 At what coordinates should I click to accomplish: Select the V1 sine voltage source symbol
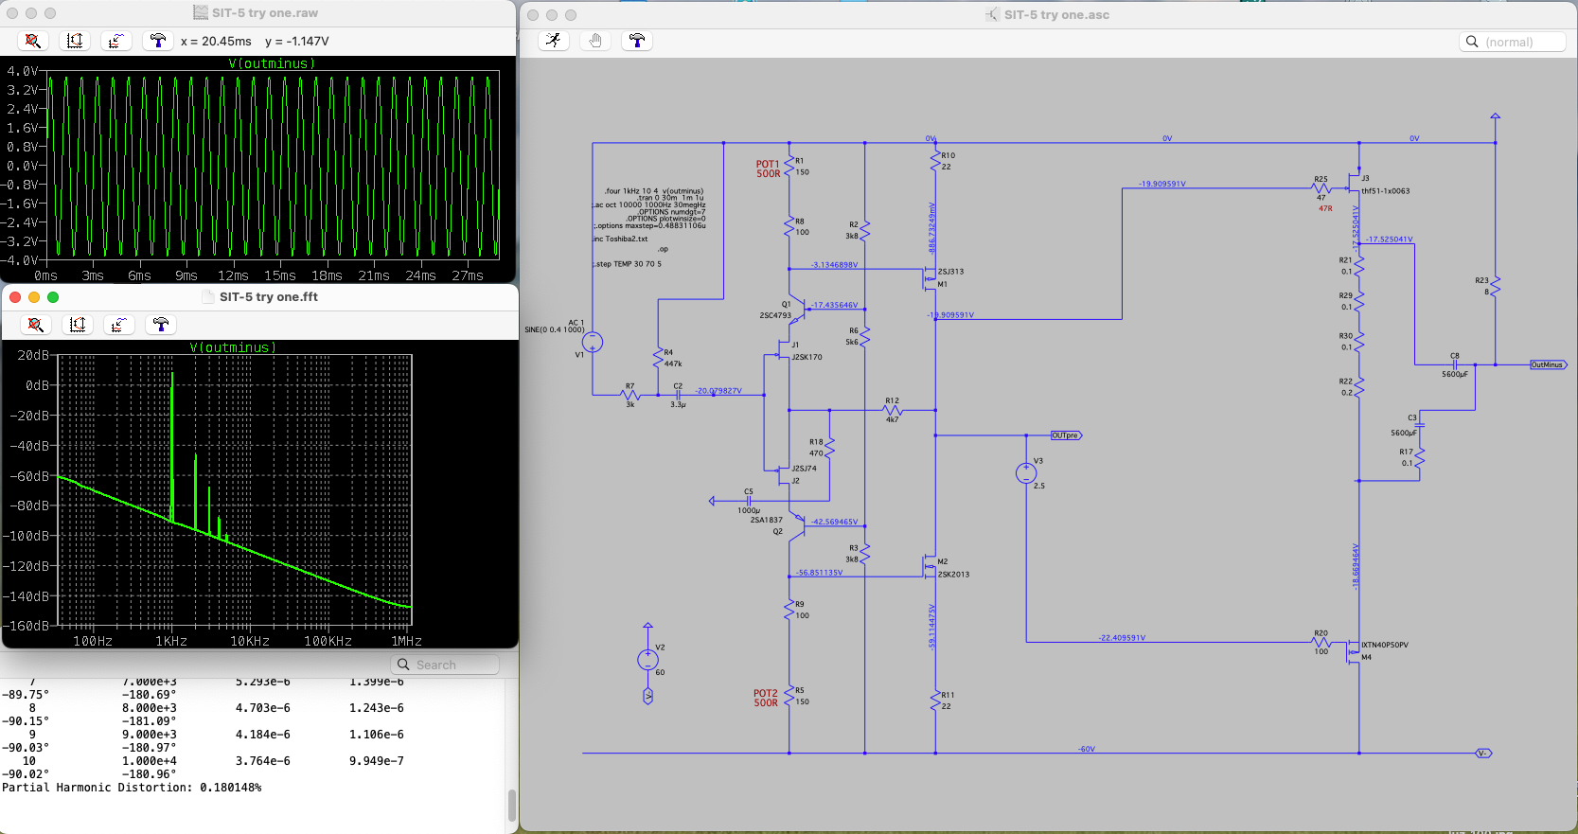click(593, 343)
